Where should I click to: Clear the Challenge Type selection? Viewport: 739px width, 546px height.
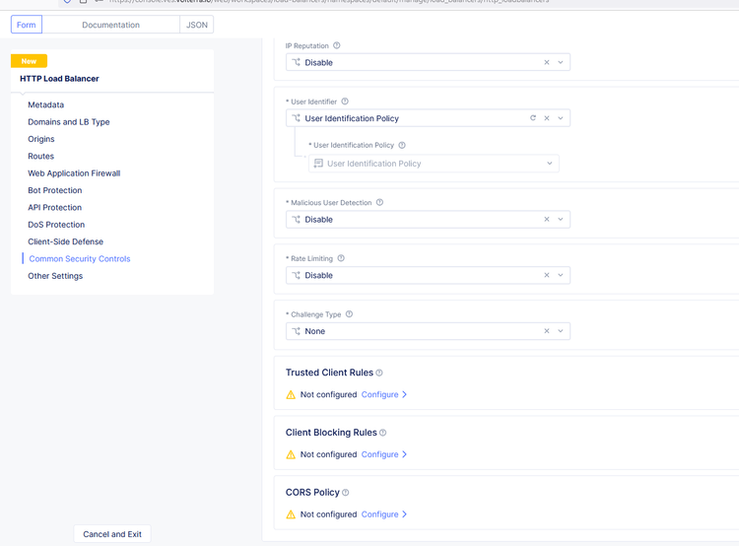[547, 331]
